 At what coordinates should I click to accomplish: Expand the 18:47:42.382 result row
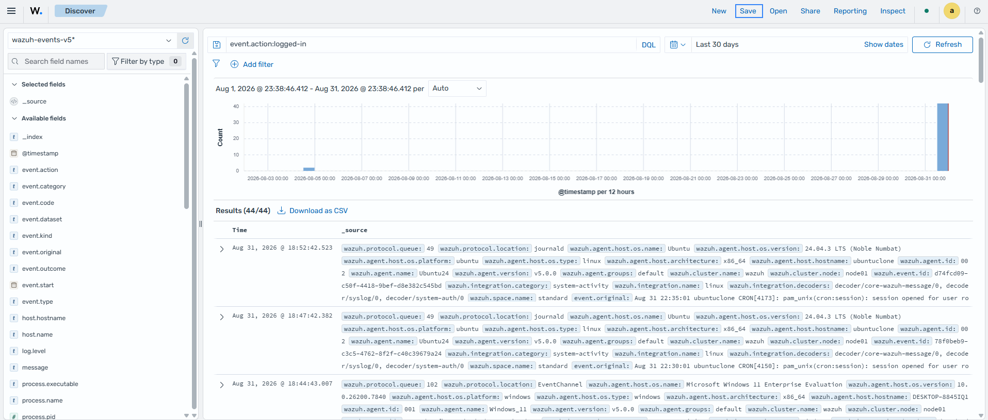222,317
